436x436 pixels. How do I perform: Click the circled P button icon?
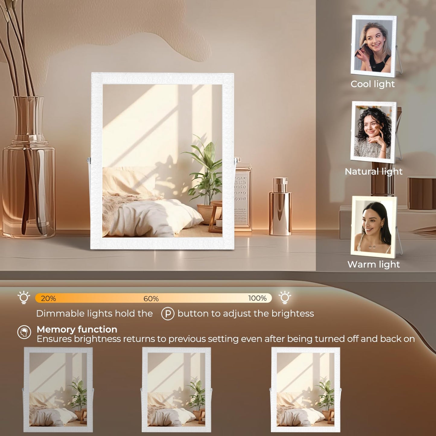coord(168,314)
